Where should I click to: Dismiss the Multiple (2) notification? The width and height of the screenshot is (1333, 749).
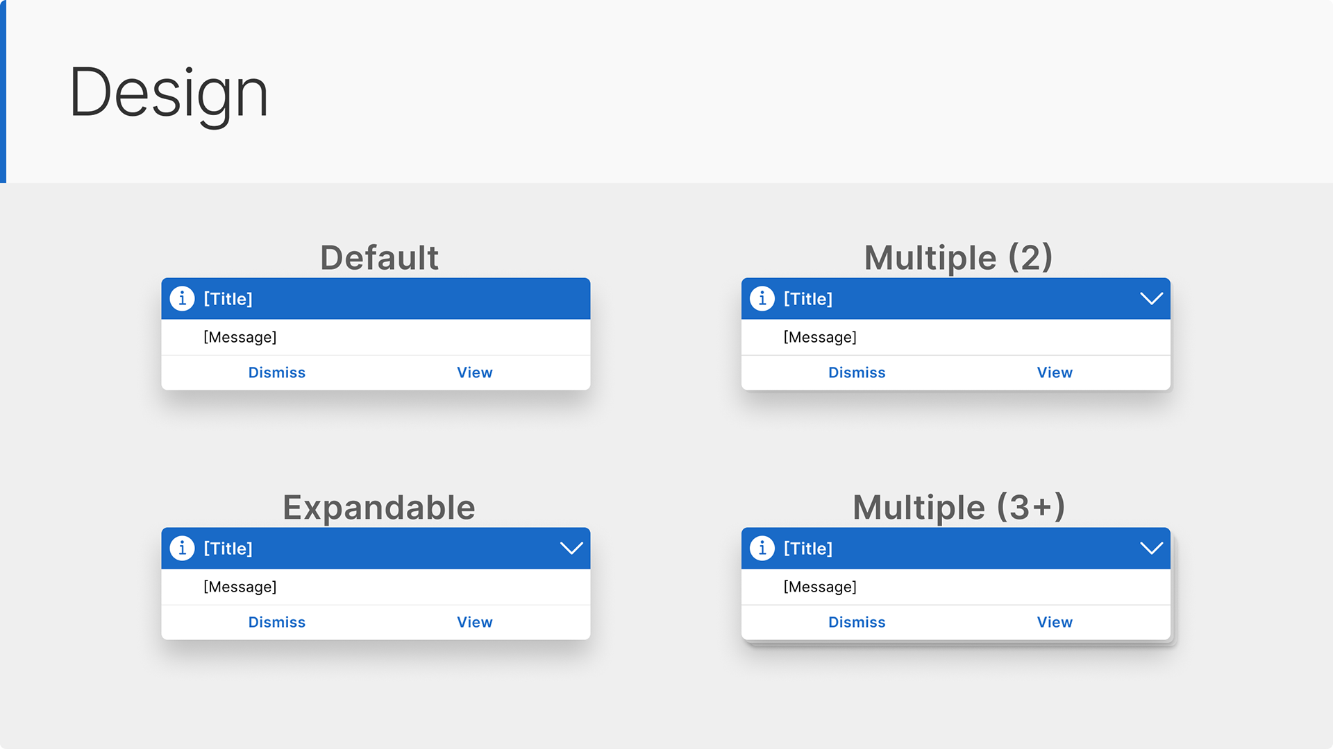tap(857, 372)
